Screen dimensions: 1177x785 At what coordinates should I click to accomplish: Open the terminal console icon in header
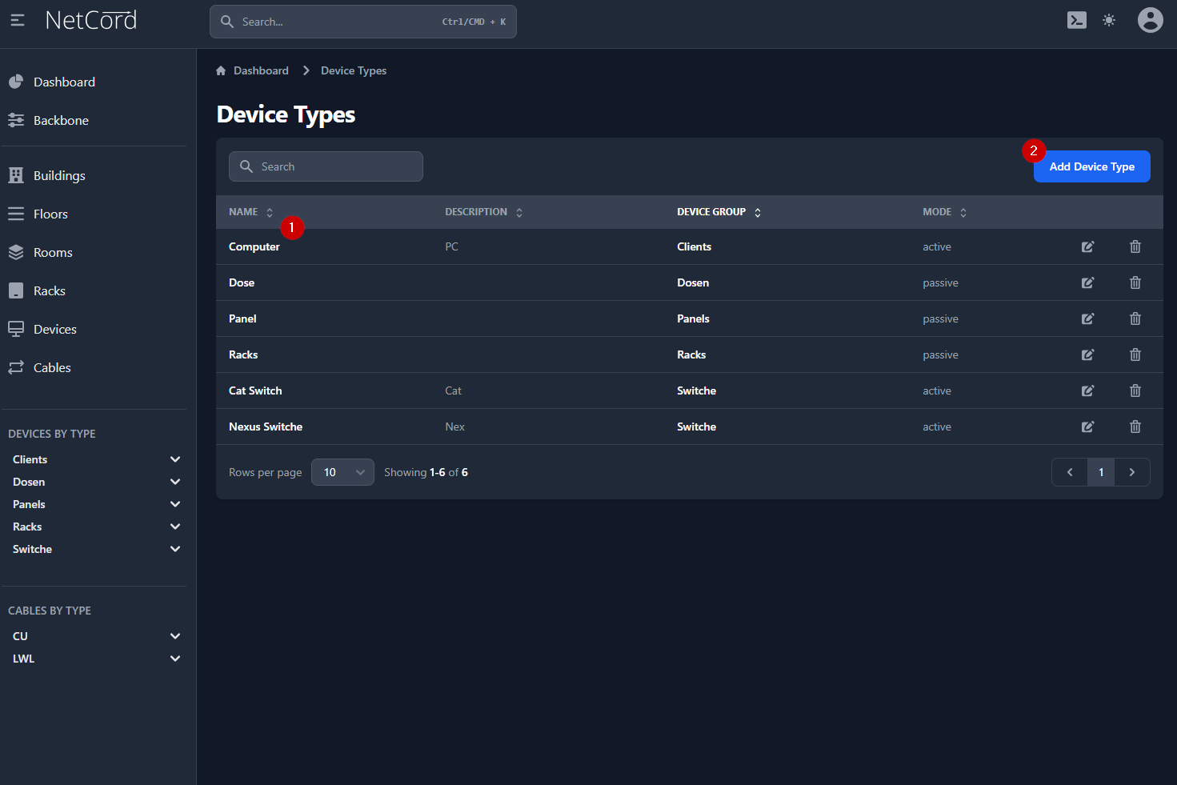(1077, 20)
